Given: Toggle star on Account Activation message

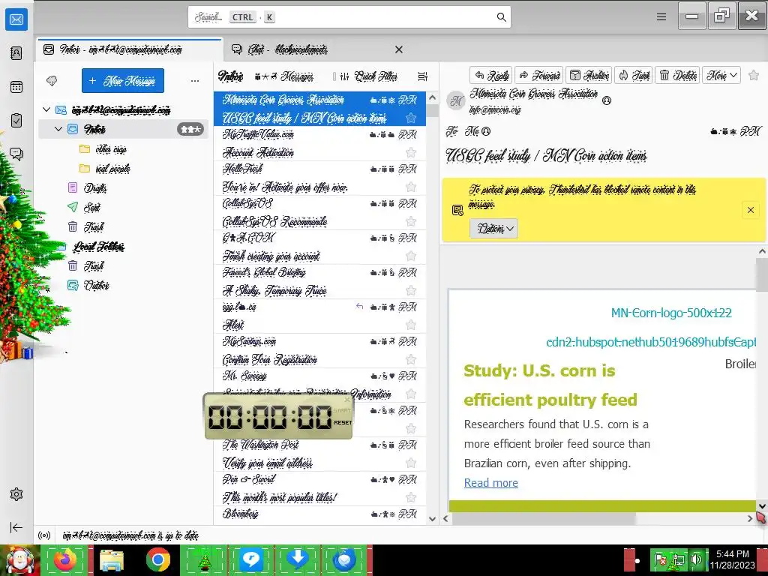Looking at the screenshot, I should tap(411, 152).
